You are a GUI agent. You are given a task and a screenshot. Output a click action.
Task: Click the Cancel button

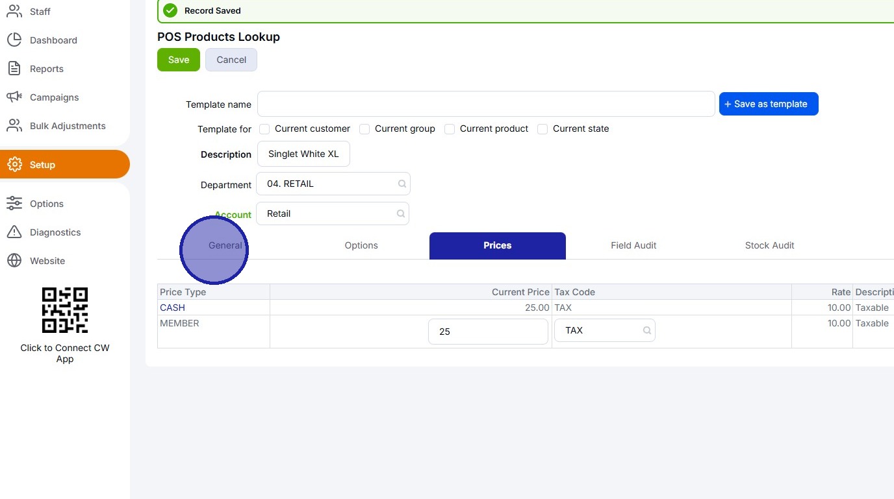tap(231, 60)
